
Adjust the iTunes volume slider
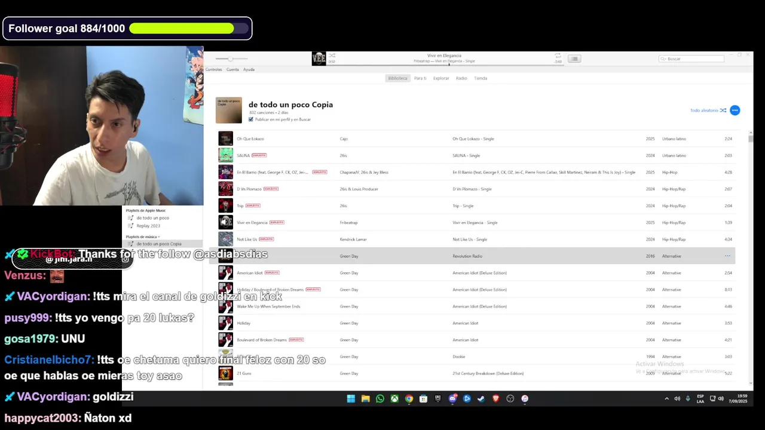click(x=231, y=59)
